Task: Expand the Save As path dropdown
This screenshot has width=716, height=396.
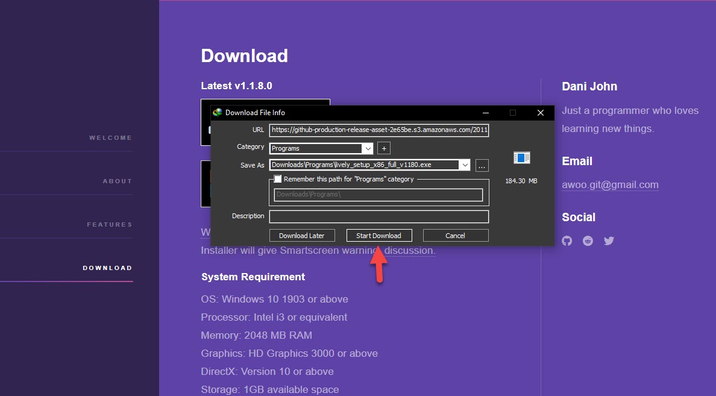Action: click(463, 165)
